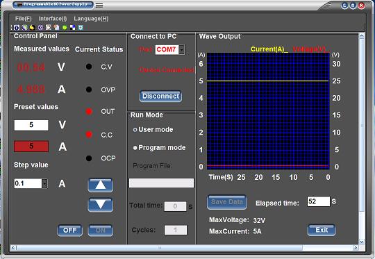
Task: Click the red preset current field
Action: pos(31,146)
